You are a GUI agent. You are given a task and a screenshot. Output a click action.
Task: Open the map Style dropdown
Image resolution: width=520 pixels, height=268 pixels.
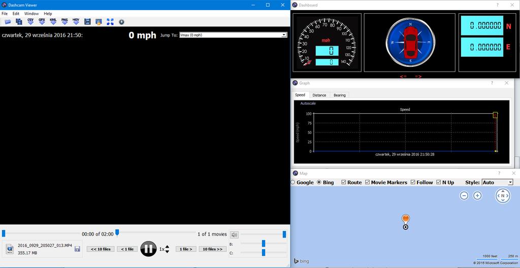pyautogui.click(x=497, y=182)
